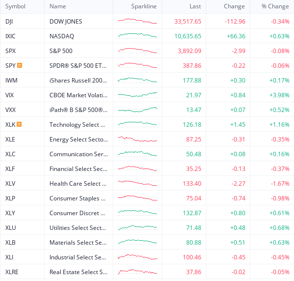Click the last price 387.86

coord(192,66)
